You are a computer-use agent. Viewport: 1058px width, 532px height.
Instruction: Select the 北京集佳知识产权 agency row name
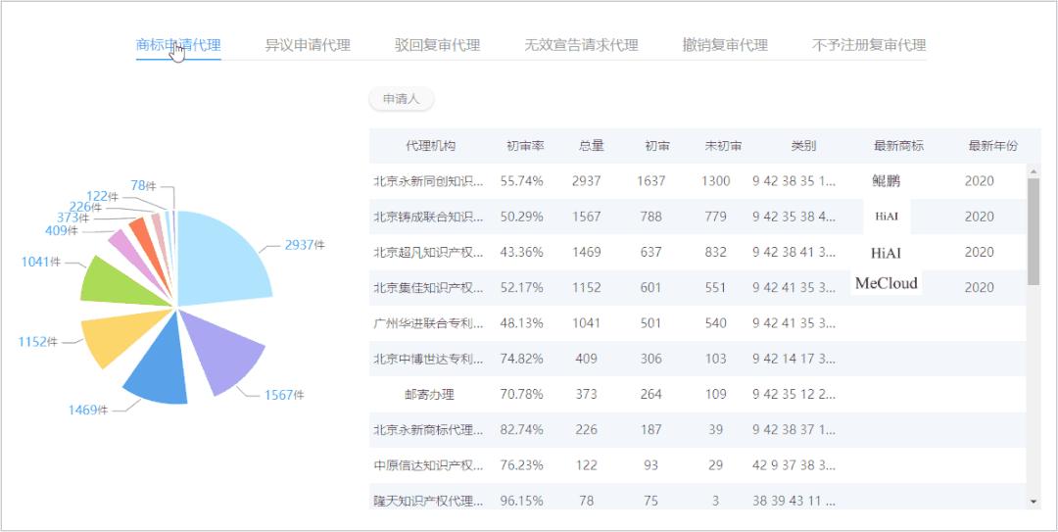pos(428,288)
